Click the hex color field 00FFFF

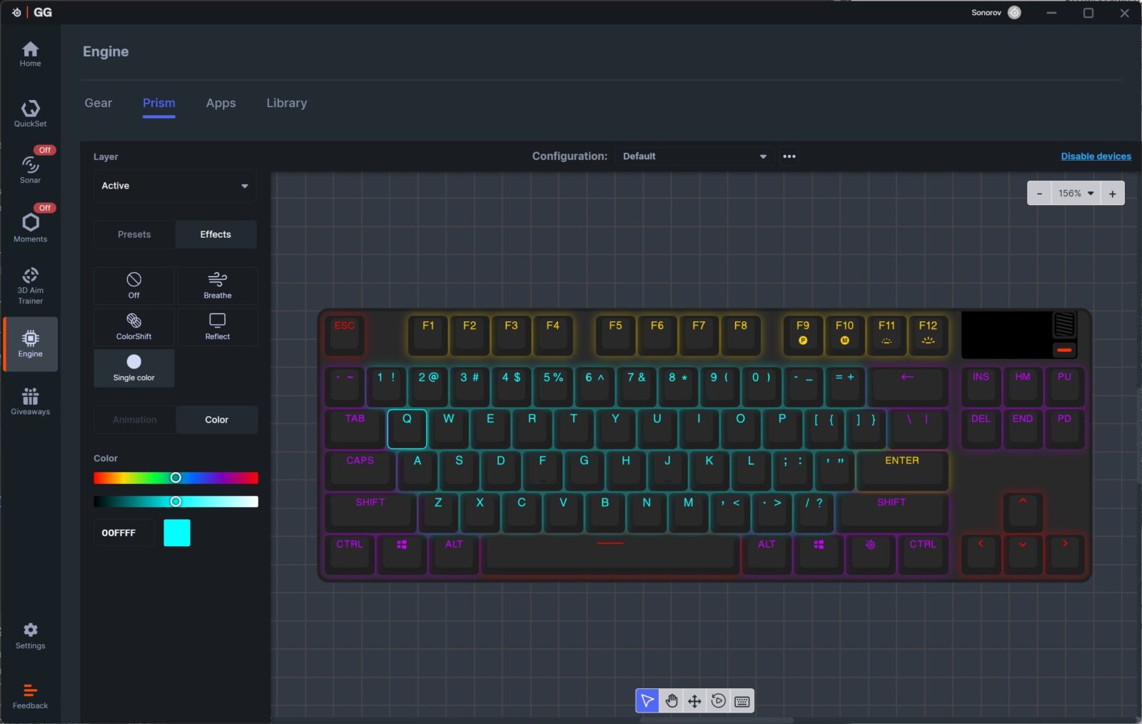[123, 533]
